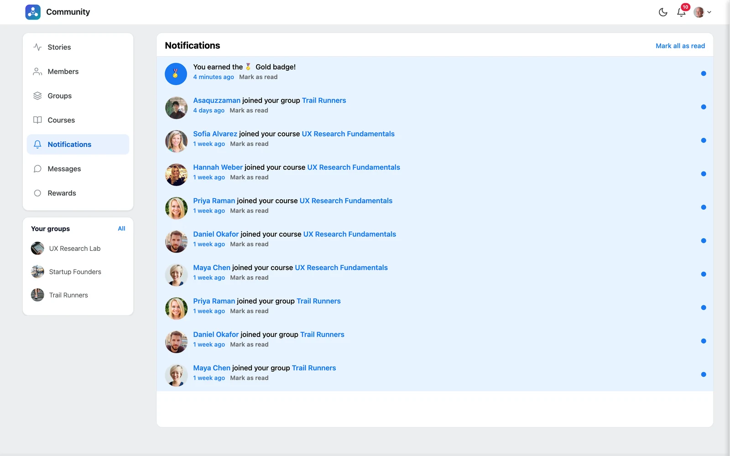This screenshot has height=456, width=730.
Task: Click unread dot on Hannah Weber notification
Action: (704, 174)
